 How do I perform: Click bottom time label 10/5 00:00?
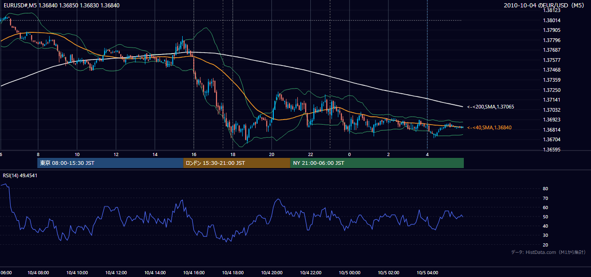tap(349, 272)
